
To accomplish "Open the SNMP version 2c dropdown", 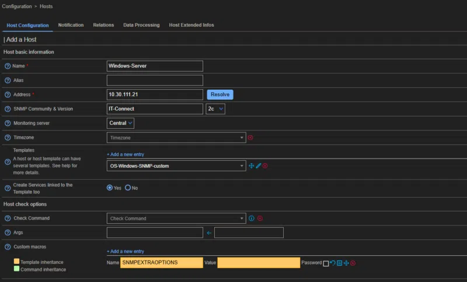I will (215, 108).
